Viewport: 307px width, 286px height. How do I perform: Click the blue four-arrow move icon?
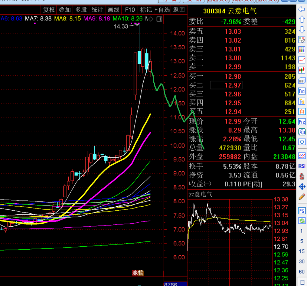click(x=302, y=187)
